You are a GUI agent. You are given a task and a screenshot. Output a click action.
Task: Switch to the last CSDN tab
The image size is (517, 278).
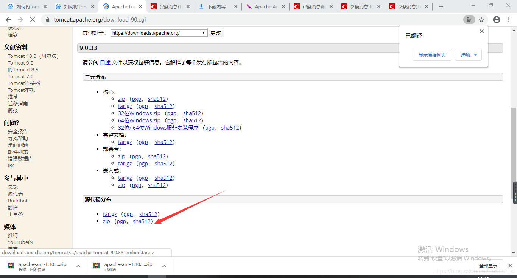click(408, 6)
